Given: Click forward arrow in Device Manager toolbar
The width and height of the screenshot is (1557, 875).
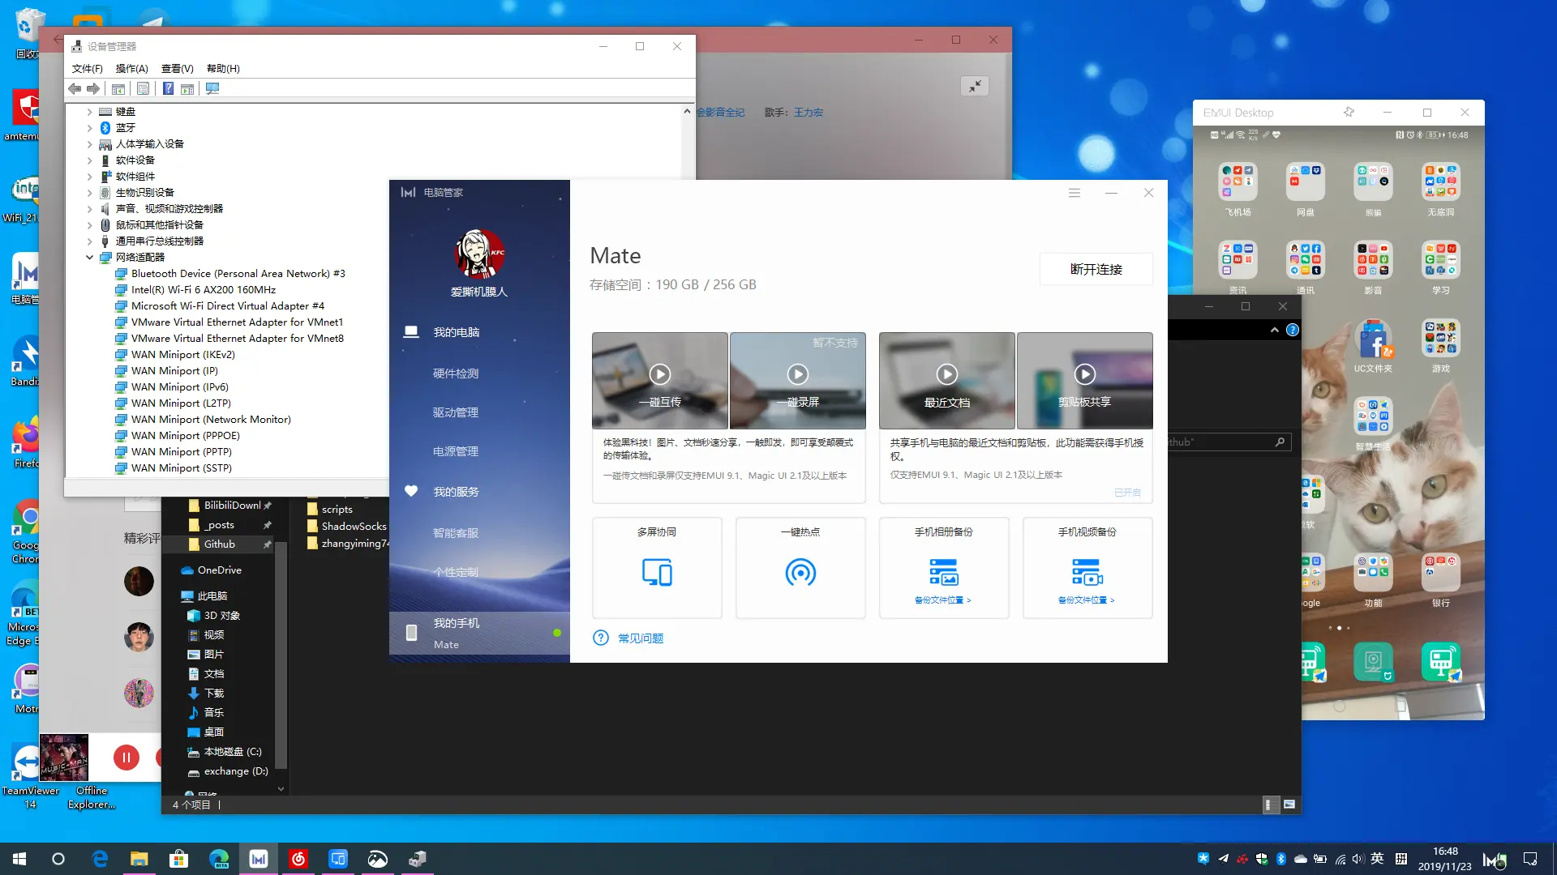Looking at the screenshot, I should (x=93, y=88).
